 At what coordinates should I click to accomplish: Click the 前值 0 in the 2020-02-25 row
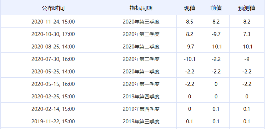pos(216,97)
